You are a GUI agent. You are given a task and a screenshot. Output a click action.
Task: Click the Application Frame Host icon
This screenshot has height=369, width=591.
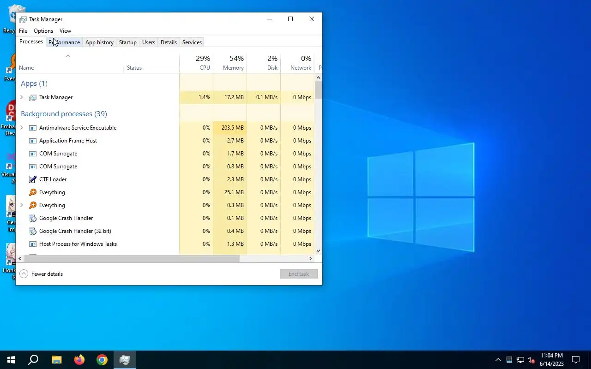[33, 141]
